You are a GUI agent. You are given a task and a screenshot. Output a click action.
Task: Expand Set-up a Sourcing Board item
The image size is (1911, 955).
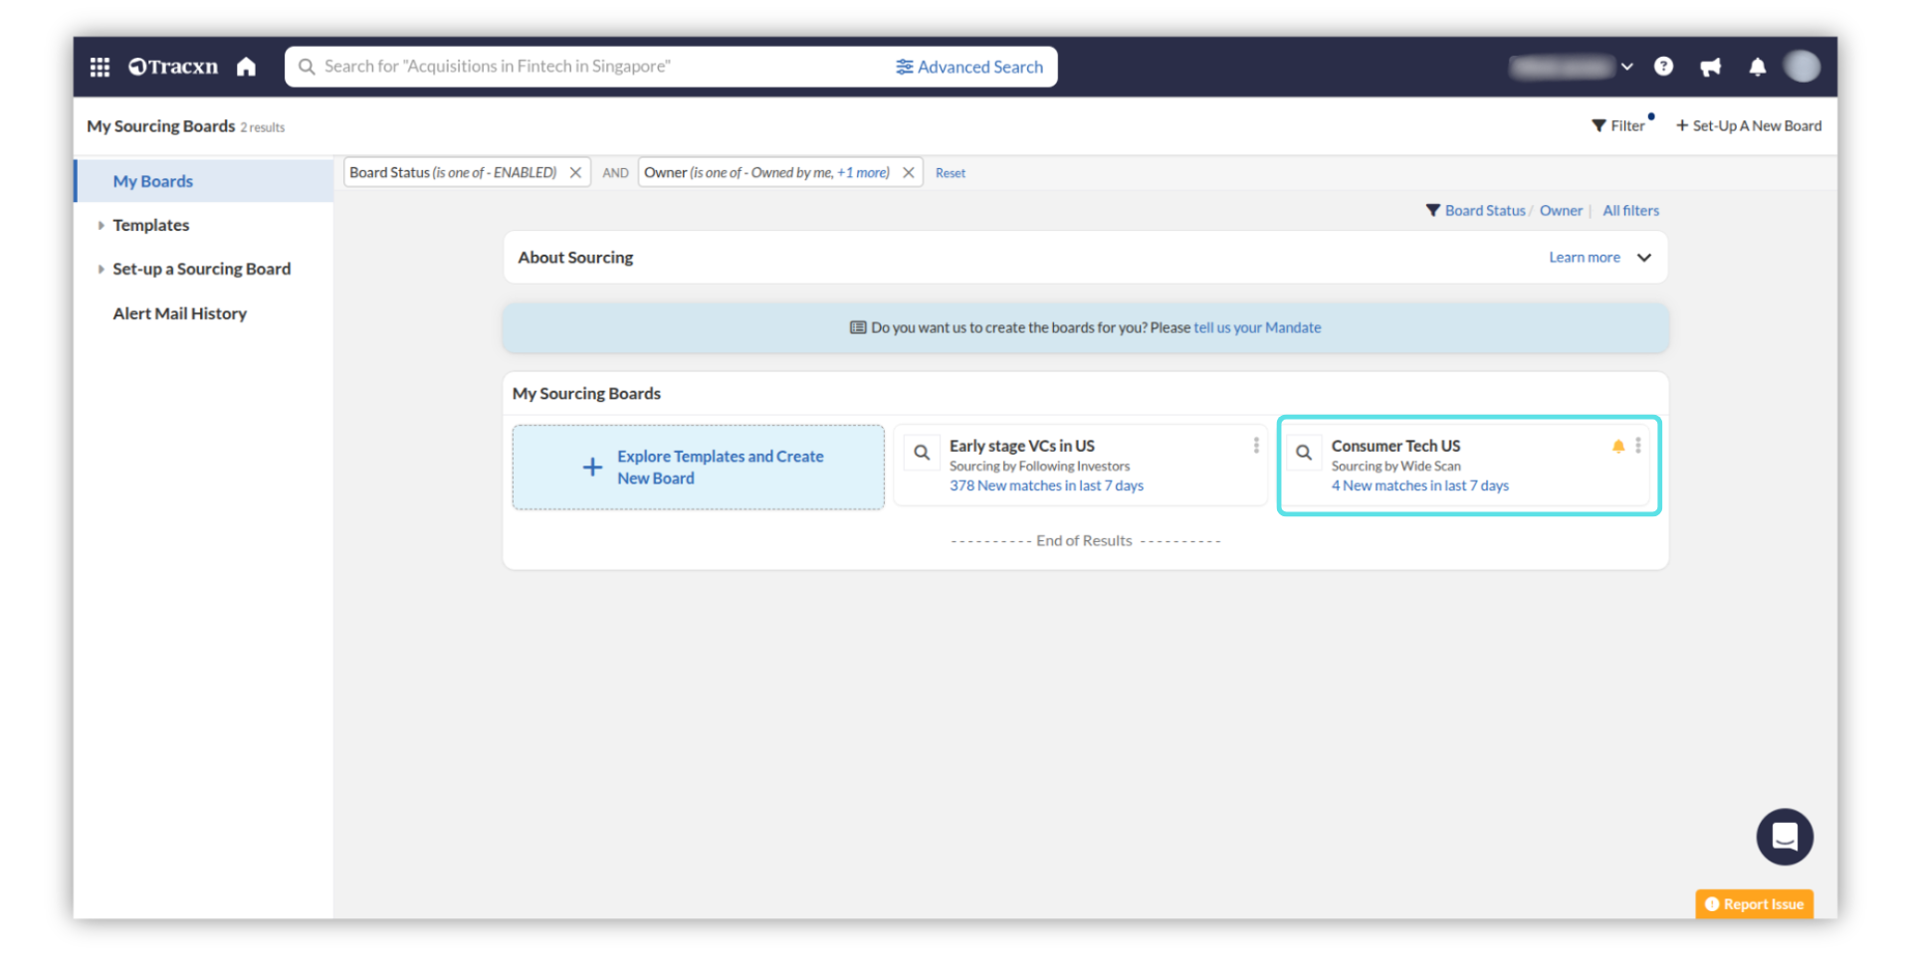102,270
